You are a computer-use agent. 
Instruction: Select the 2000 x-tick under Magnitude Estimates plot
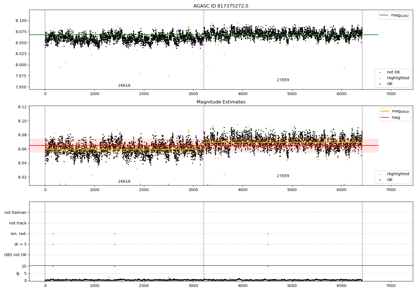144,190
